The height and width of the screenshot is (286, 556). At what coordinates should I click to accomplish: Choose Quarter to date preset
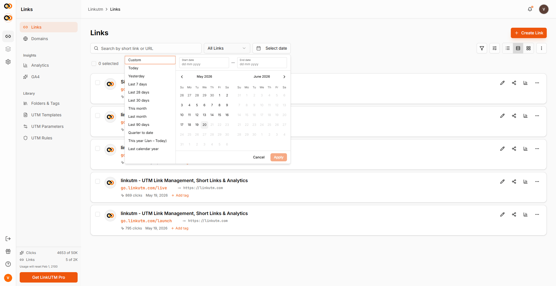tap(150, 133)
